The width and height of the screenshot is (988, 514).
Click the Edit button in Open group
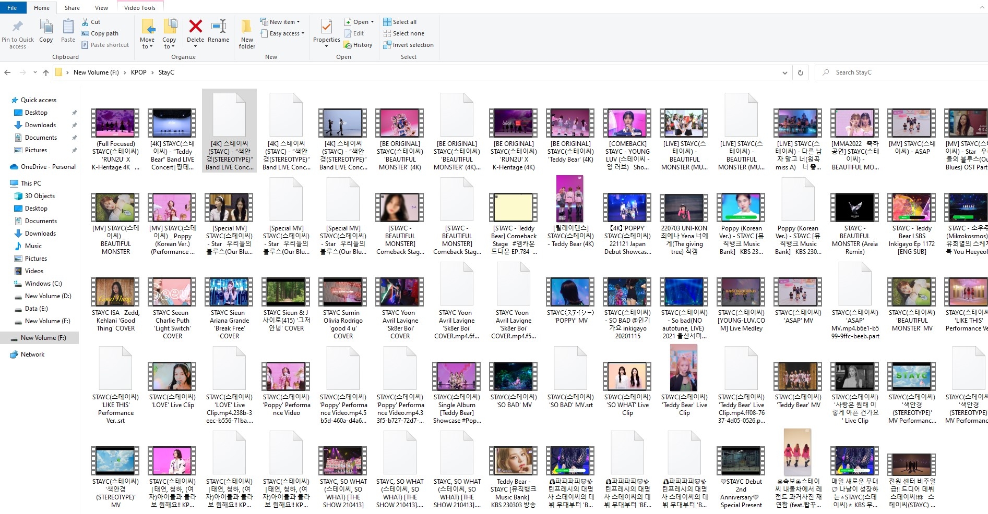pos(354,33)
